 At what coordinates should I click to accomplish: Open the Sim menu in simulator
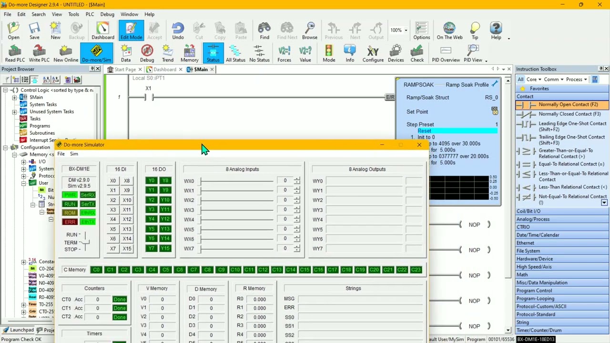click(x=74, y=154)
